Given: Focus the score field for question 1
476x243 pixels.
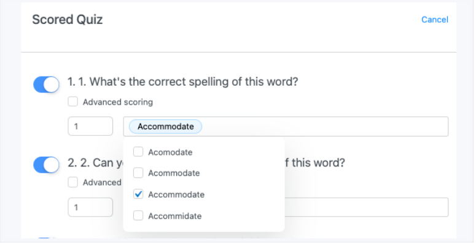Looking at the screenshot, I should (x=90, y=126).
